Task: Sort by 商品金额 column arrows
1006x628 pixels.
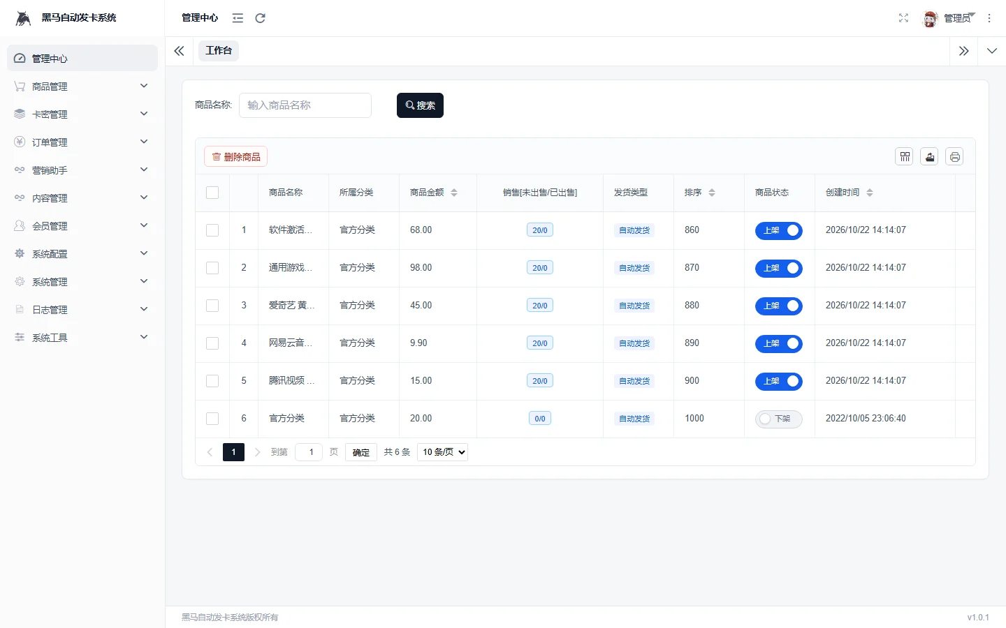Action: coord(454,193)
